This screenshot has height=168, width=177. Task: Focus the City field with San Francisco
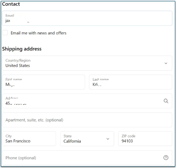point(29,139)
